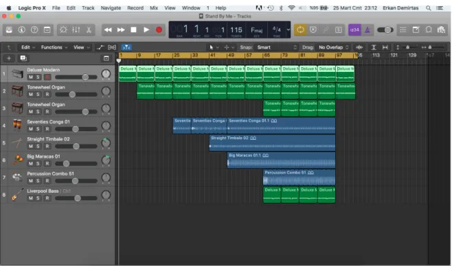Add a new track with plus button

tap(9, 58)
